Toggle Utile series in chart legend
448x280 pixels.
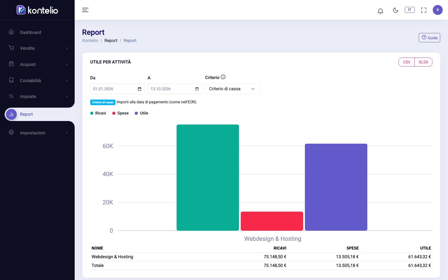point(141,113)
